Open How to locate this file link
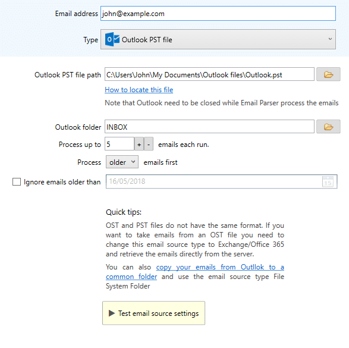349x348 pixels. click(139, 90)
